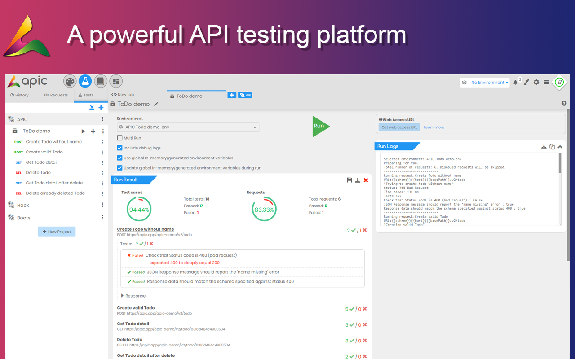Switch to the History tab
This screenshot has height=359, width=575.
pos(19,95)
